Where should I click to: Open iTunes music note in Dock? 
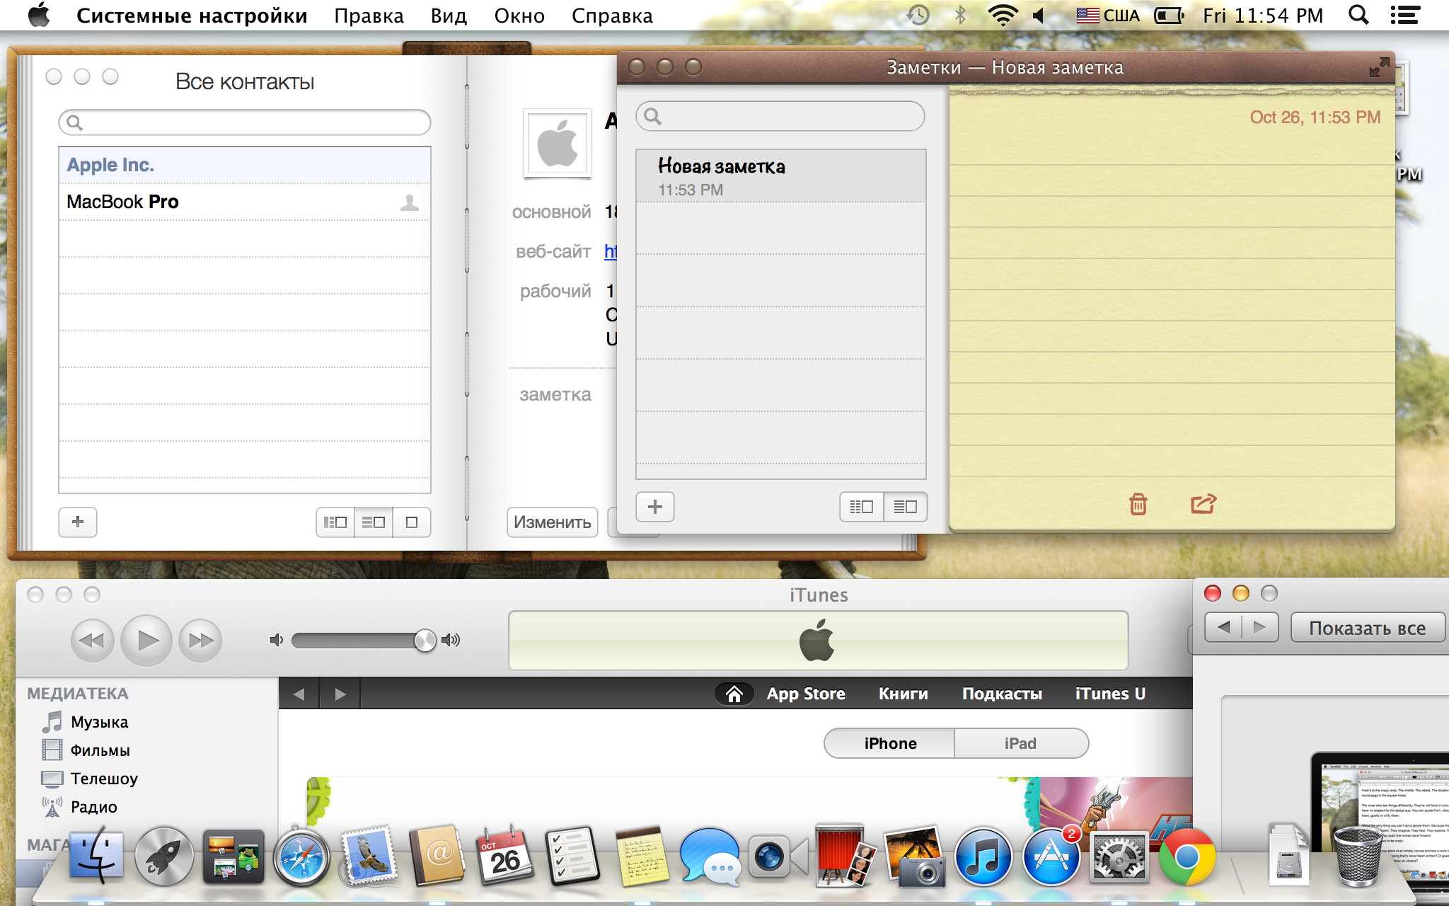[x=982, y=858]
